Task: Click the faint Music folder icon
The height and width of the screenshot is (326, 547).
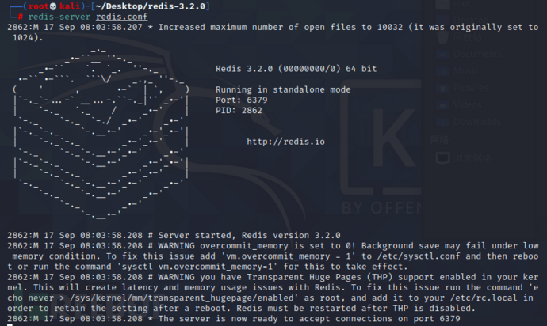Action: coord(443,71)
